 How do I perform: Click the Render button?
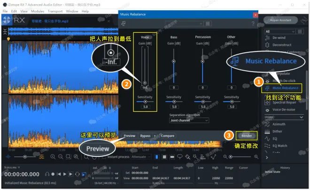[x=247, y=136]
